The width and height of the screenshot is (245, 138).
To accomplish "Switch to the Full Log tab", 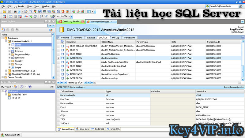I will (x=116, y=38).
